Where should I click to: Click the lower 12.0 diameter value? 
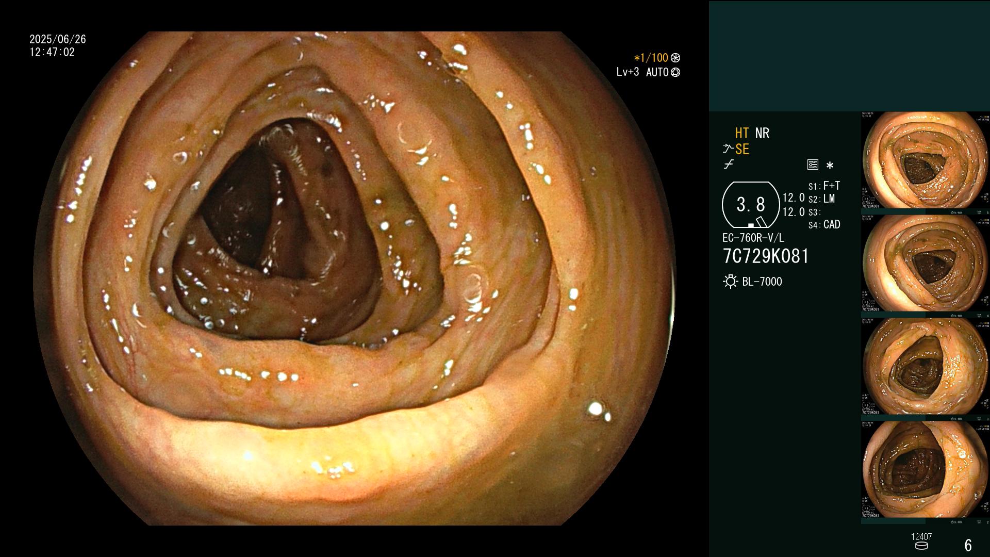click(794, 212)
